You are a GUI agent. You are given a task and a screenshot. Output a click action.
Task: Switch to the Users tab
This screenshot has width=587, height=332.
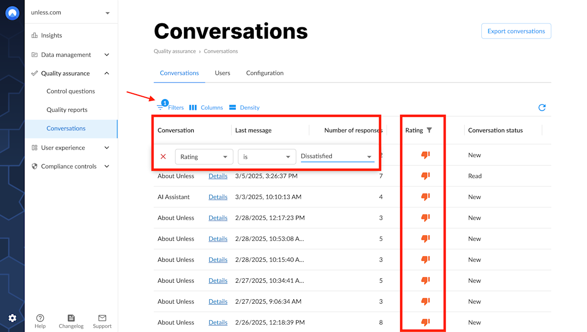(x=222, y=73)
